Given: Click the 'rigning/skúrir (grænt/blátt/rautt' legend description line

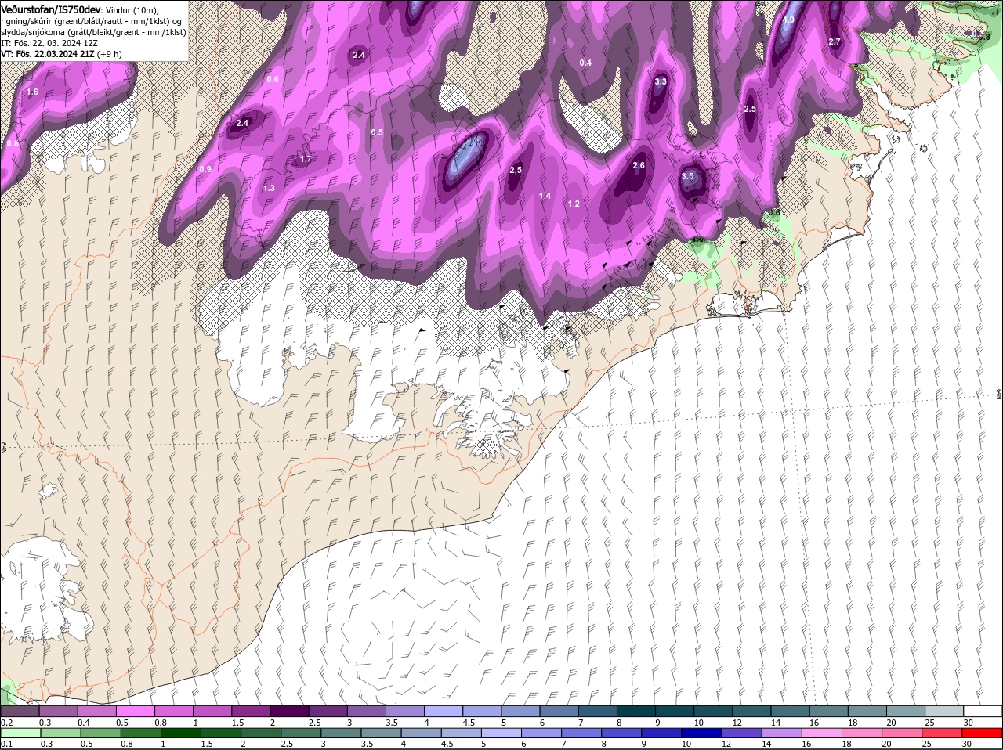Looking at the screenshot, I should 90,21.
